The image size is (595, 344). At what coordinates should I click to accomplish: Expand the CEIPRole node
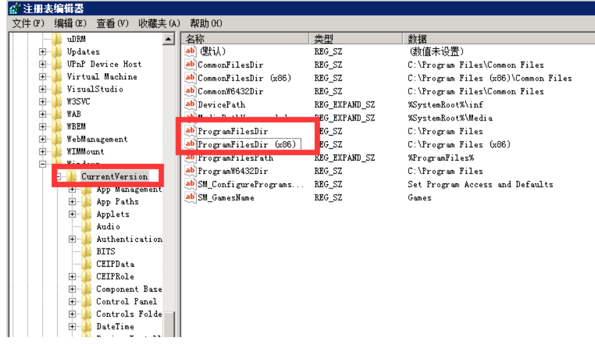click(x=72, y=276)
